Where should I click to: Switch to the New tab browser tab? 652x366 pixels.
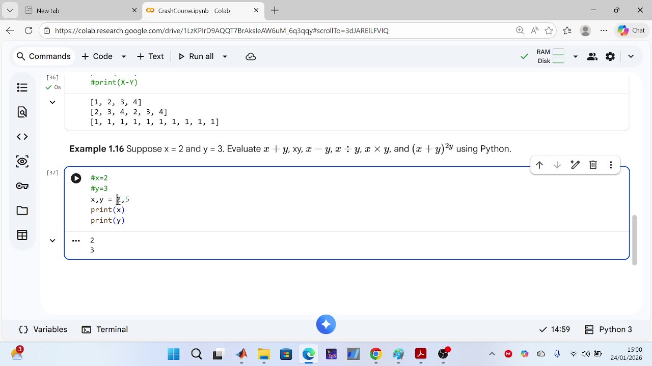click(x=80, y=10)
